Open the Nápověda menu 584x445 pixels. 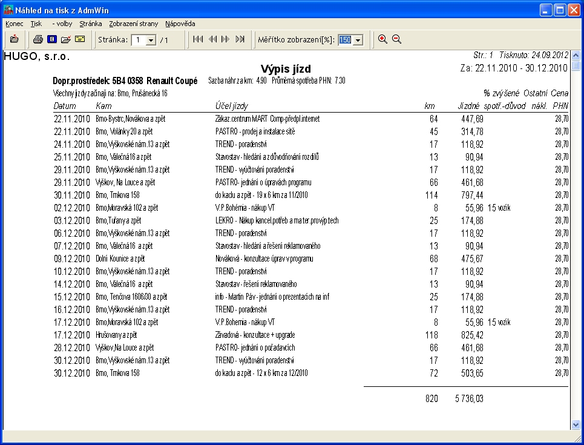(x=180, y=24)
